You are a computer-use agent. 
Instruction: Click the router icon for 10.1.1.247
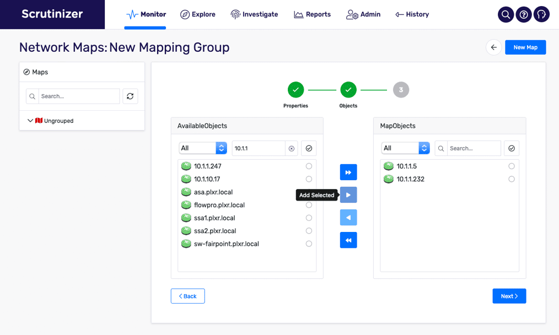(x=186, y=166)
